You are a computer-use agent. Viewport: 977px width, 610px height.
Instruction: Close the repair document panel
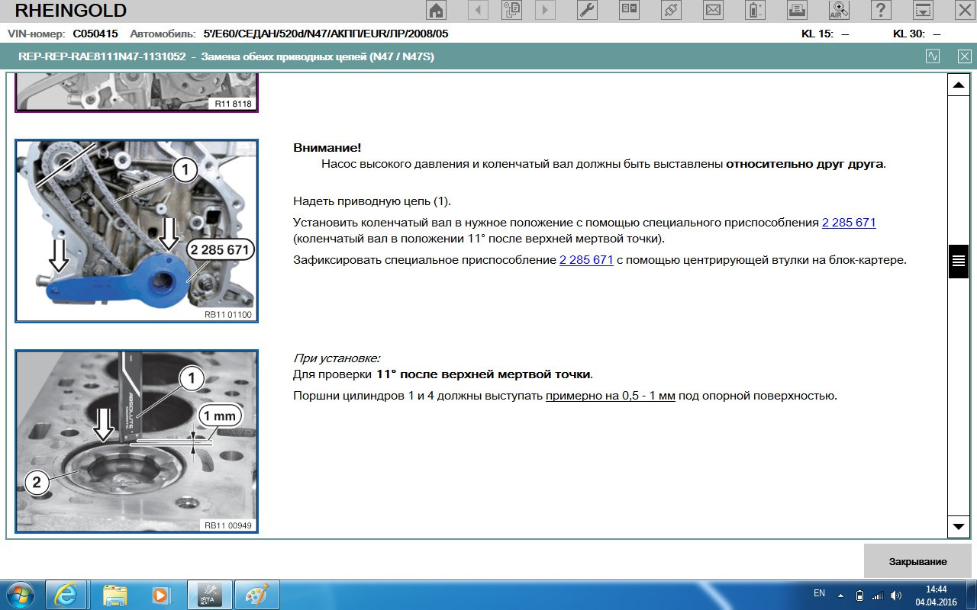point(966,56)
